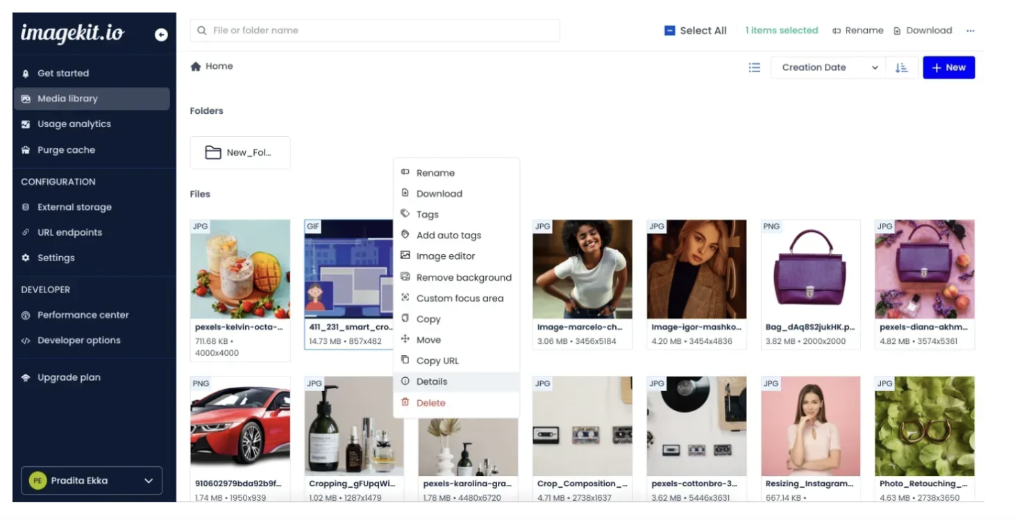Open the three-dot more options menu
This screenshot has height=521, width=1022.
971,31
